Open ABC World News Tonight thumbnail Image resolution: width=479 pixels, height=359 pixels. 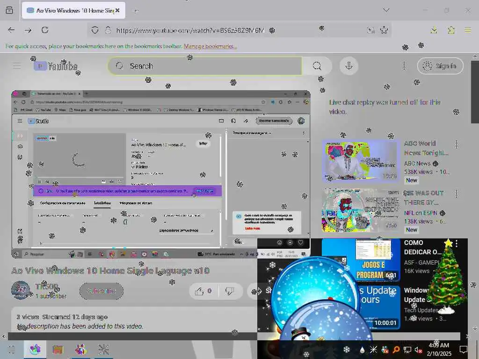pos(361,161)
